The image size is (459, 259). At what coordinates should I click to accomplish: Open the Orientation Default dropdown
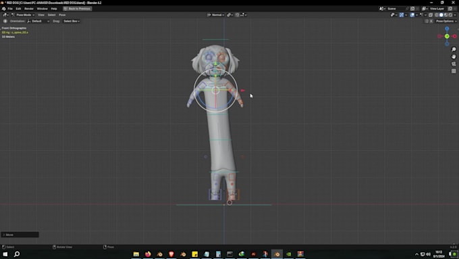[38, 21]
